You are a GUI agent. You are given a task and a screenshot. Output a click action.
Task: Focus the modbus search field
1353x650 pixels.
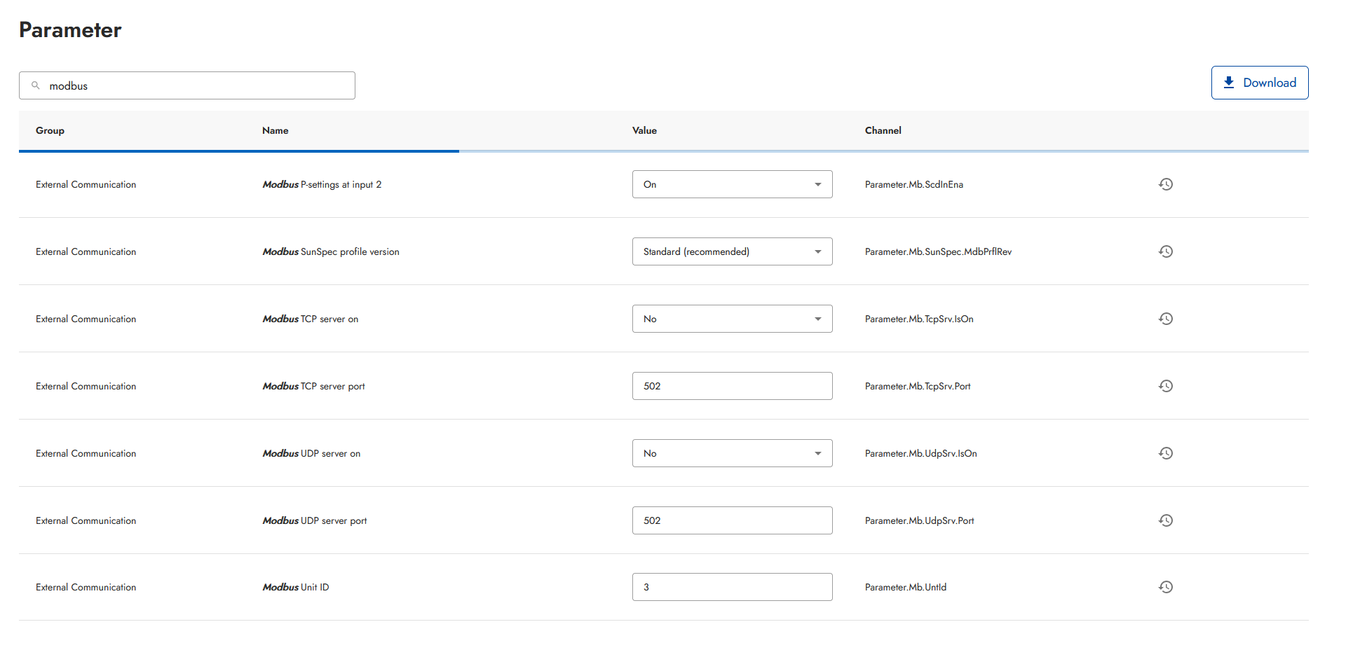(187, 85)
